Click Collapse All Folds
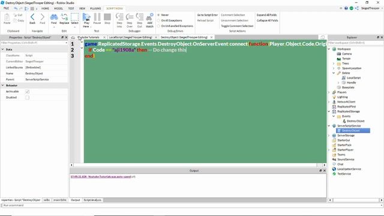This screenshot has height=216, width=384. [268, 20]
